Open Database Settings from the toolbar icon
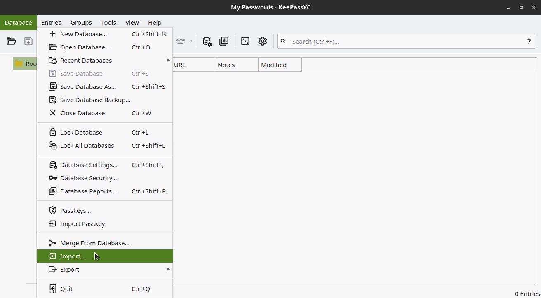Screen dimensions: 541x298 click(207, 41)
